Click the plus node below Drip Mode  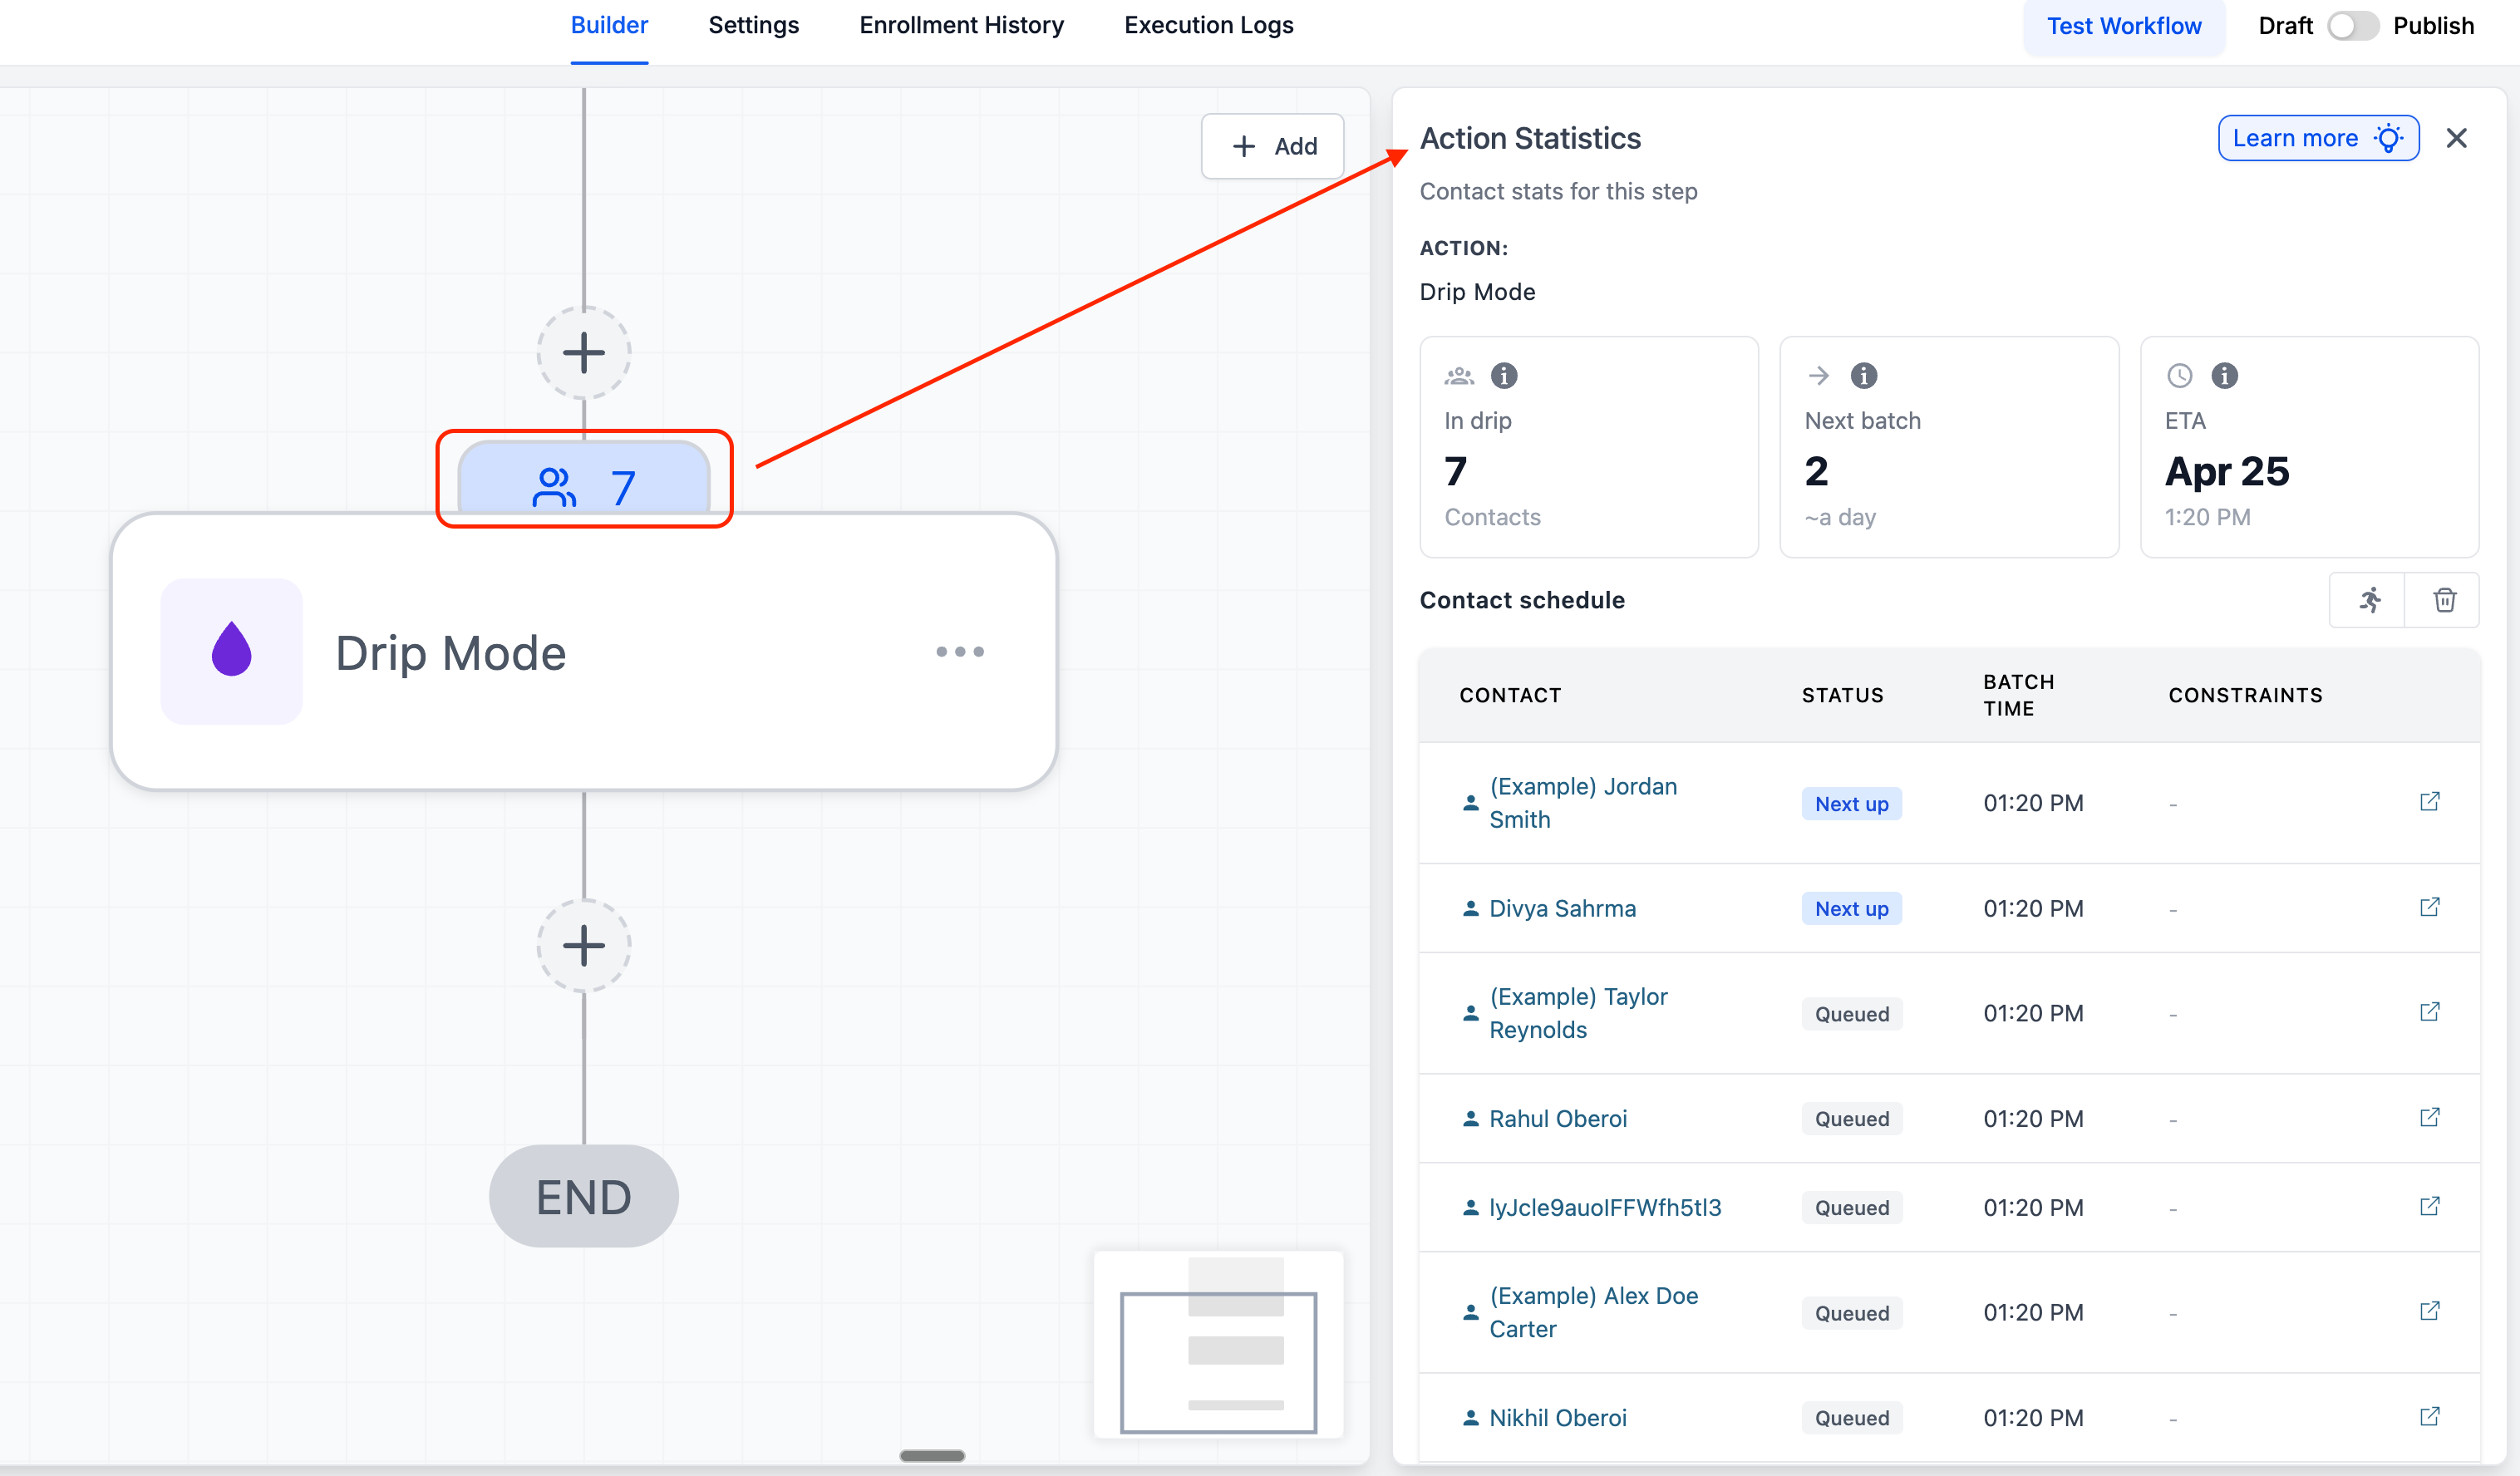(583, 945)
